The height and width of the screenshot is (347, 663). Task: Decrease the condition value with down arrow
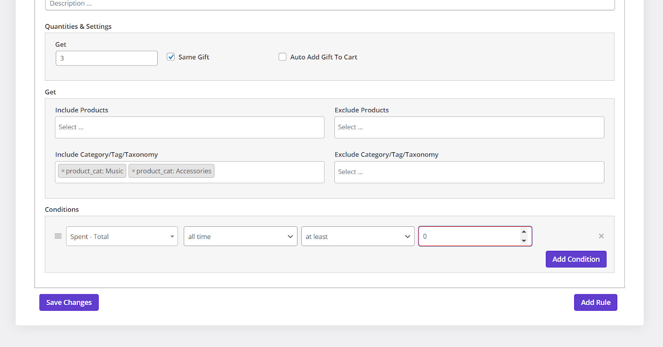pos(524,241)
